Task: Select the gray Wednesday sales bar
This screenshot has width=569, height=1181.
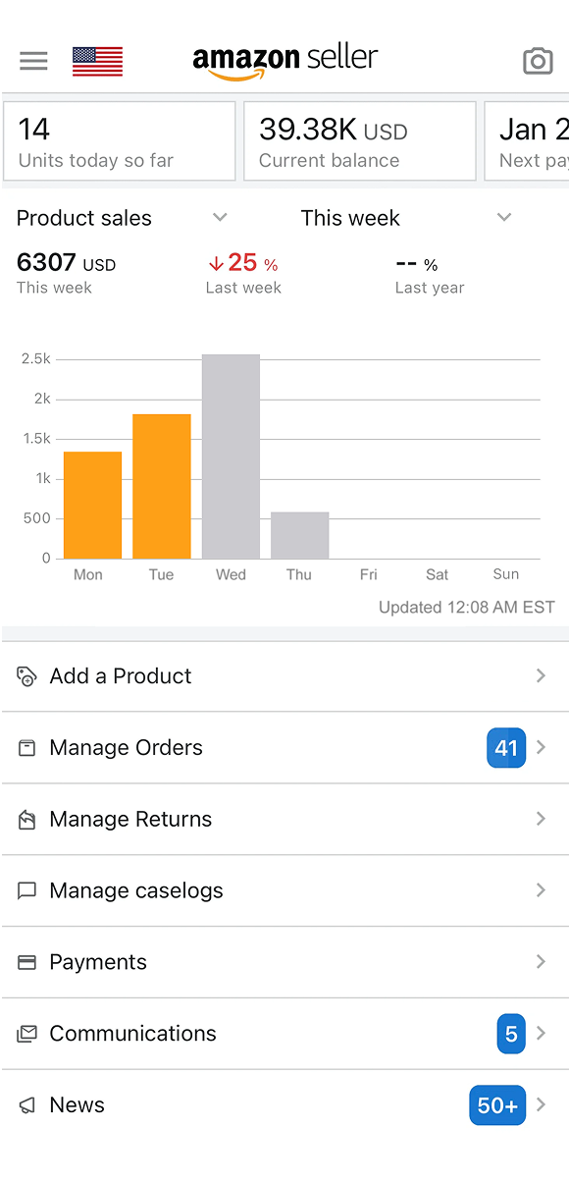Action: click(x=231, y=456)
